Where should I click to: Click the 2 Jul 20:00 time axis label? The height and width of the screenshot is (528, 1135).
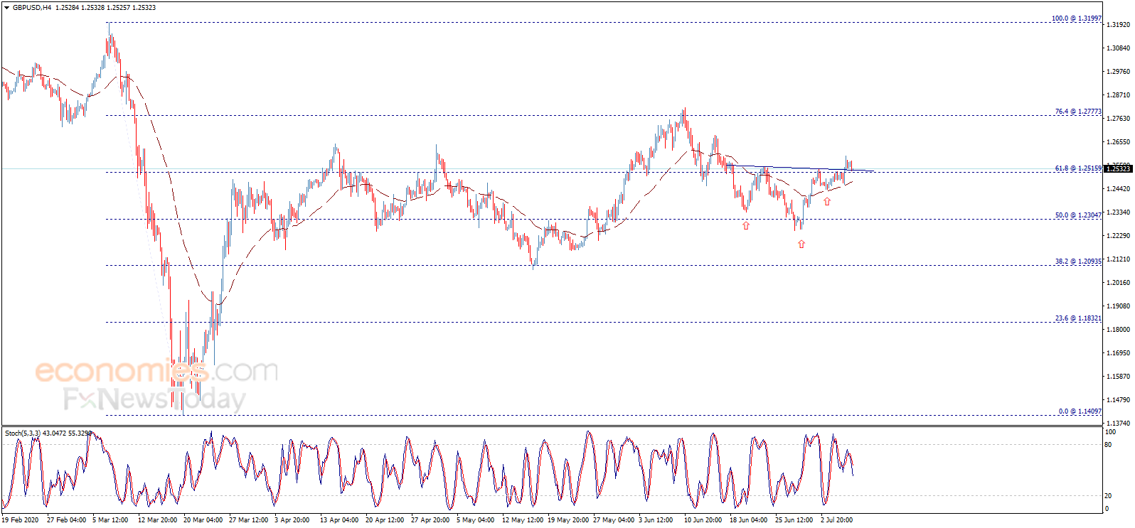pyautogui.click(x=836, y=520)
